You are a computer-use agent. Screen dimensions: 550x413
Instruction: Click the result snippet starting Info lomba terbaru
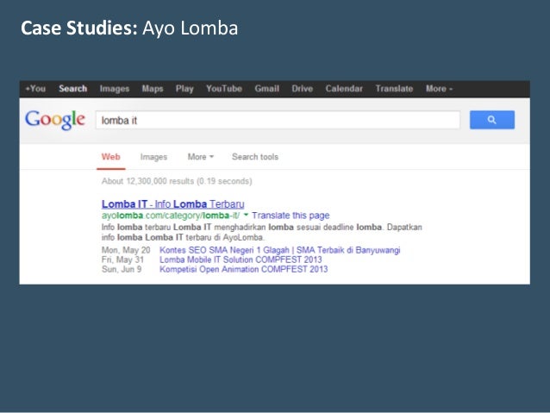tap(262, 232)
